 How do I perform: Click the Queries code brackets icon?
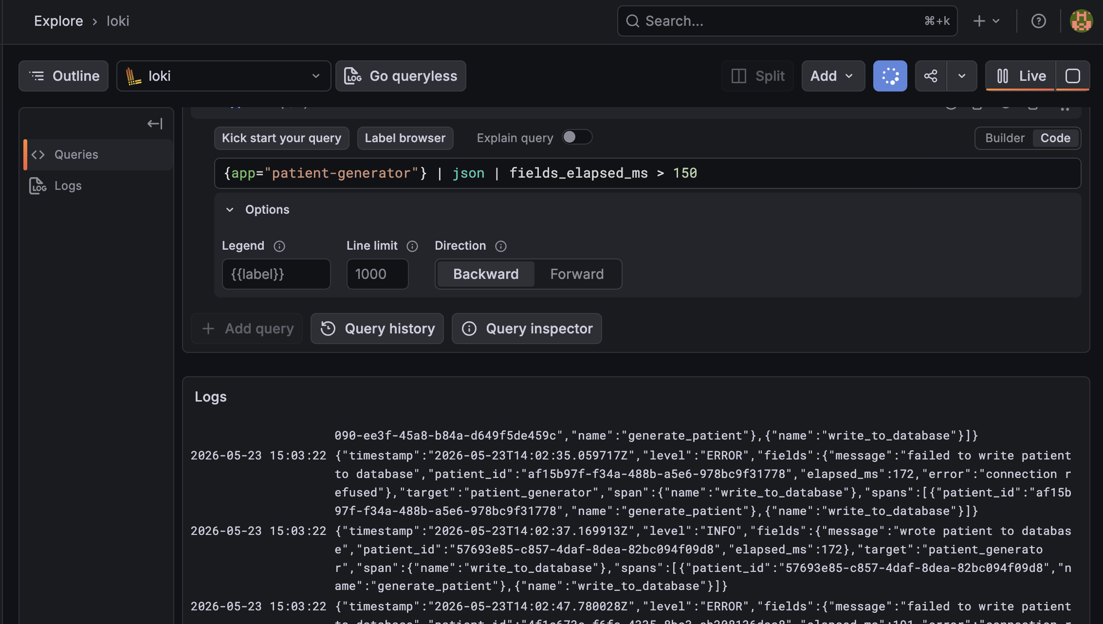[38, 155]
